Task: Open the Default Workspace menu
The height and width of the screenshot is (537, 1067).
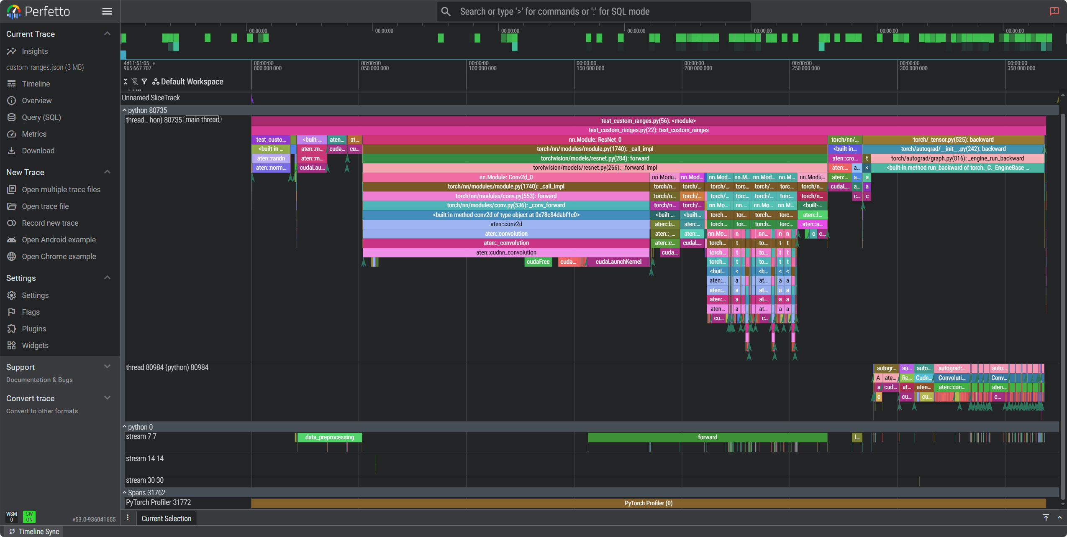Action: [x=188, y=81]
